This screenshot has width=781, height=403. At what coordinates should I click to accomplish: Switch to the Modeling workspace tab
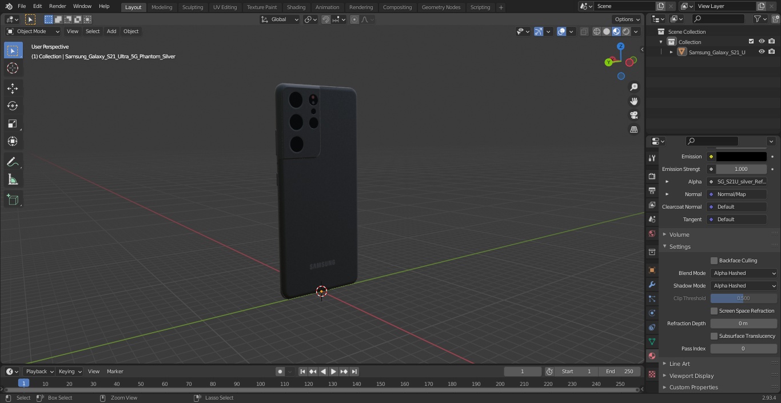click(x=162, y=7)
